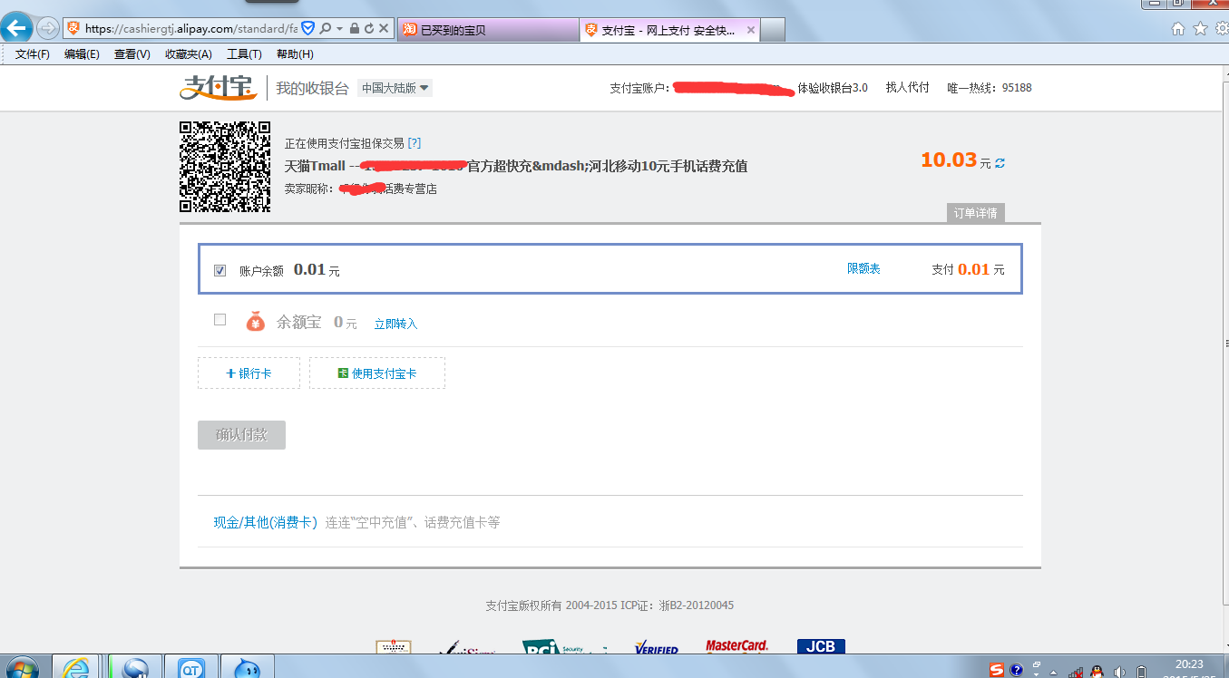Click the payable amount 10.03
This screenshot has width=1229, height=678.
click(x=949, y=160)
